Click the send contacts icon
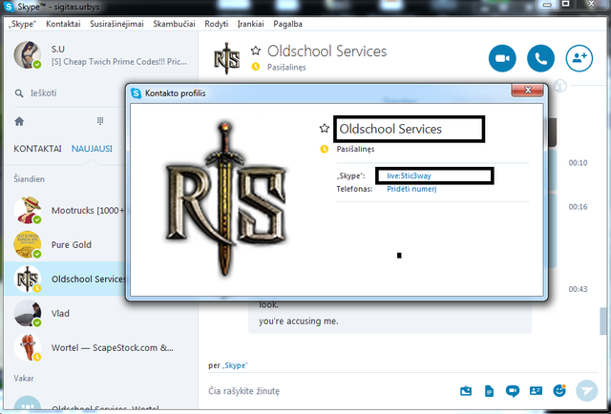This screenshot has height=414, width=611. pyautogui.click(x=536, y=391)
